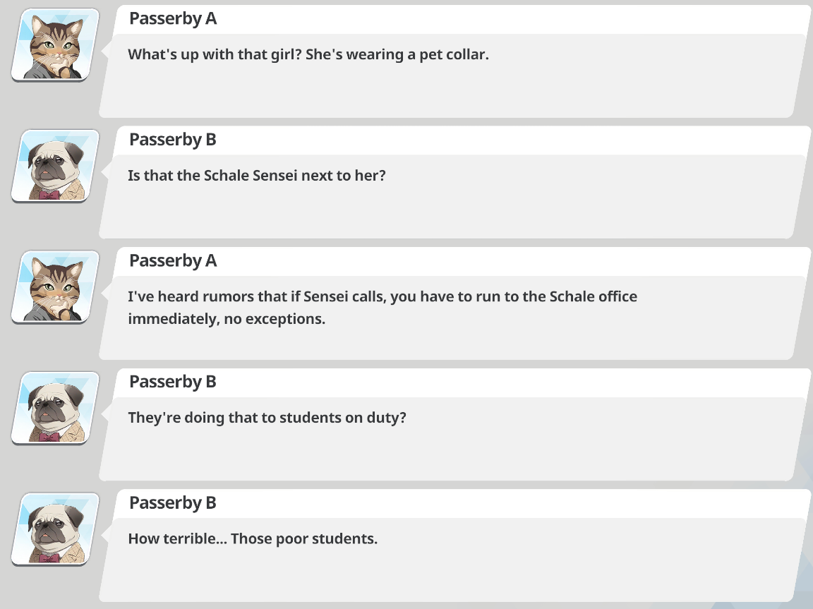This screenshot has height=609, width=813.
Task: Select the pet collar dialogue bubble
Action: coord(451,76)
